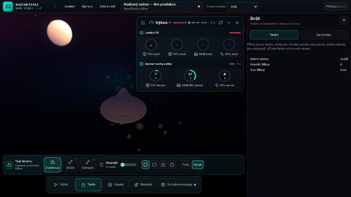Set brush falloff to Tvrdý

click(186, 165)
